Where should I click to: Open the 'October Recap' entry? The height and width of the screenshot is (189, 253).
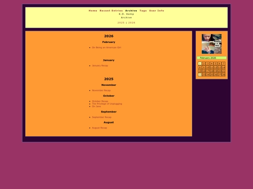pyautogui.click(x=100, y=101)
